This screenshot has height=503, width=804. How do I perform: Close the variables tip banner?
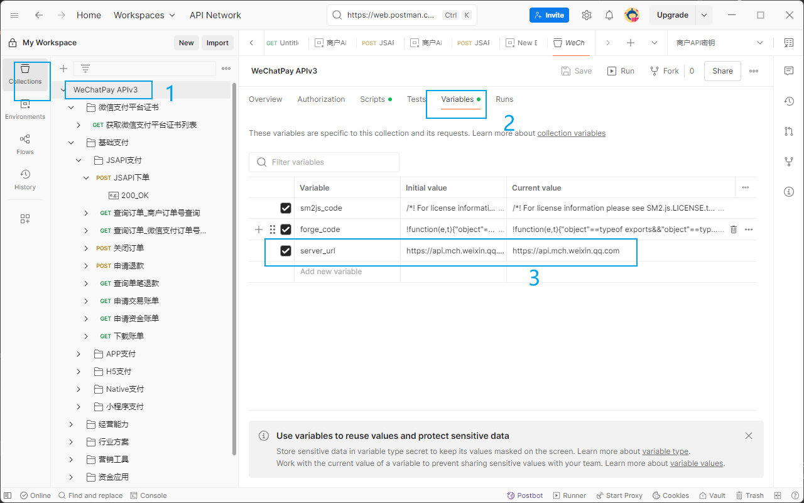749,436
